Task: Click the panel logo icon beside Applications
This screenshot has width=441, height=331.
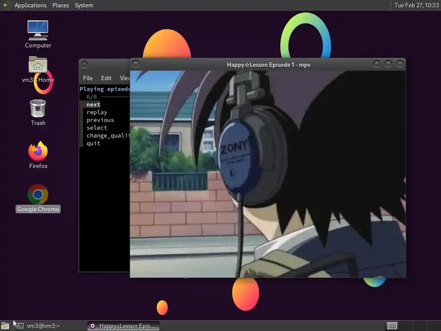Action: (7, 5)
